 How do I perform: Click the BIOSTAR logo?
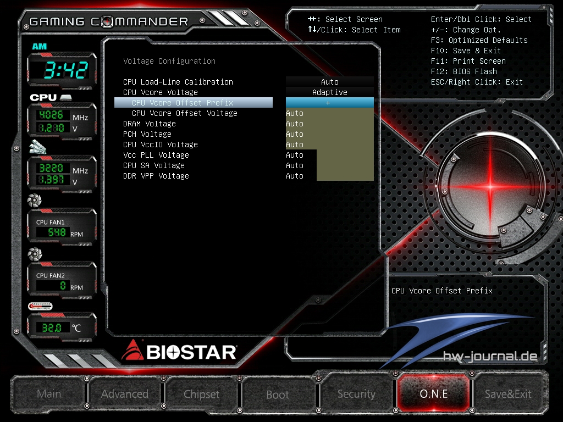(179, 351)
